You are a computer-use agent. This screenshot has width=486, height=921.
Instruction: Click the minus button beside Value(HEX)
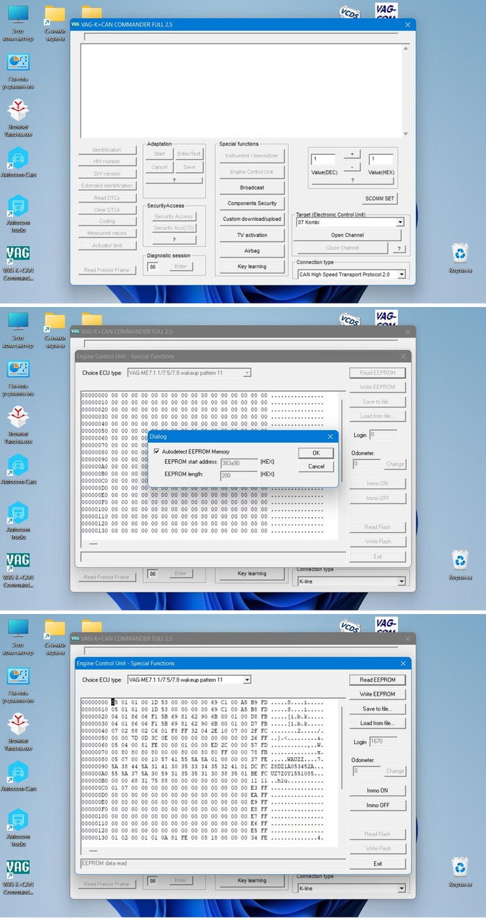coord(352,167)
